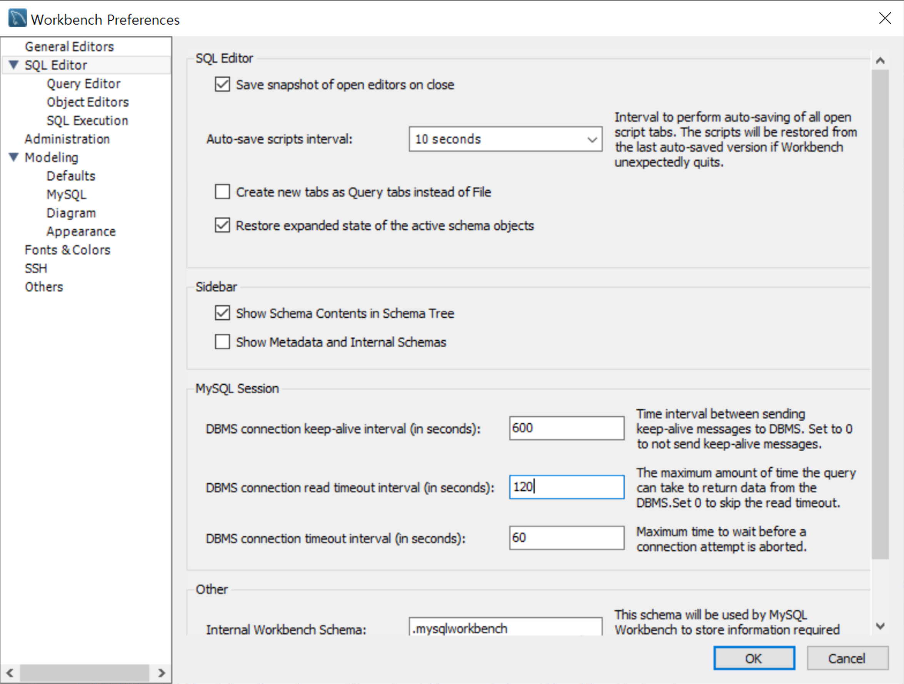This screenshot has width=904, height=684.
Task: Collapse the SQL Editor tree node
Action: point(13,65)
